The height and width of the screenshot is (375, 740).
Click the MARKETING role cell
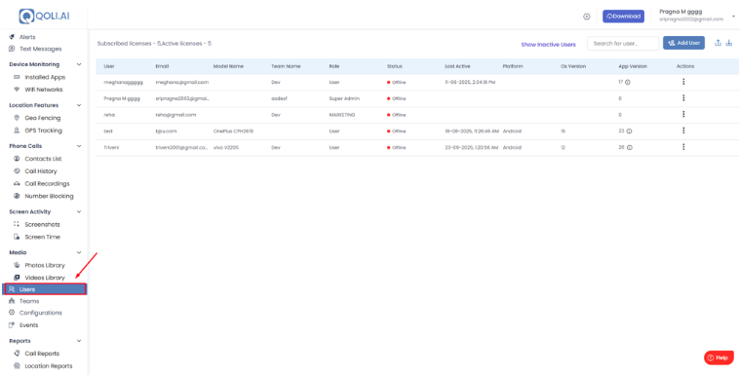342,115
